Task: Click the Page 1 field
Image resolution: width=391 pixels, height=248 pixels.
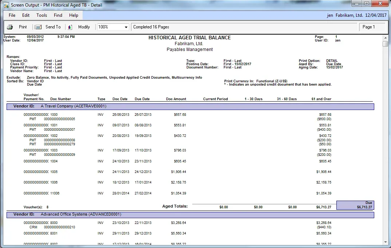Action: (x=372, y=27)
